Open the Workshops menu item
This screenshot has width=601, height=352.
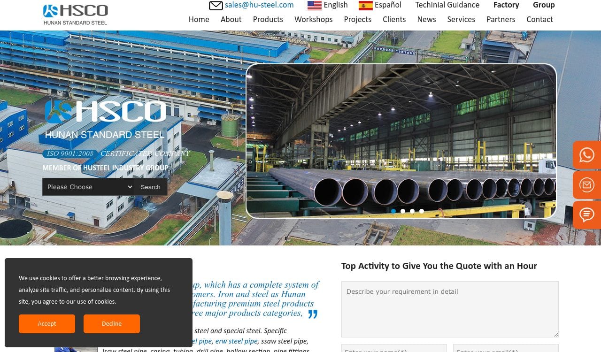tap(313, 19)
